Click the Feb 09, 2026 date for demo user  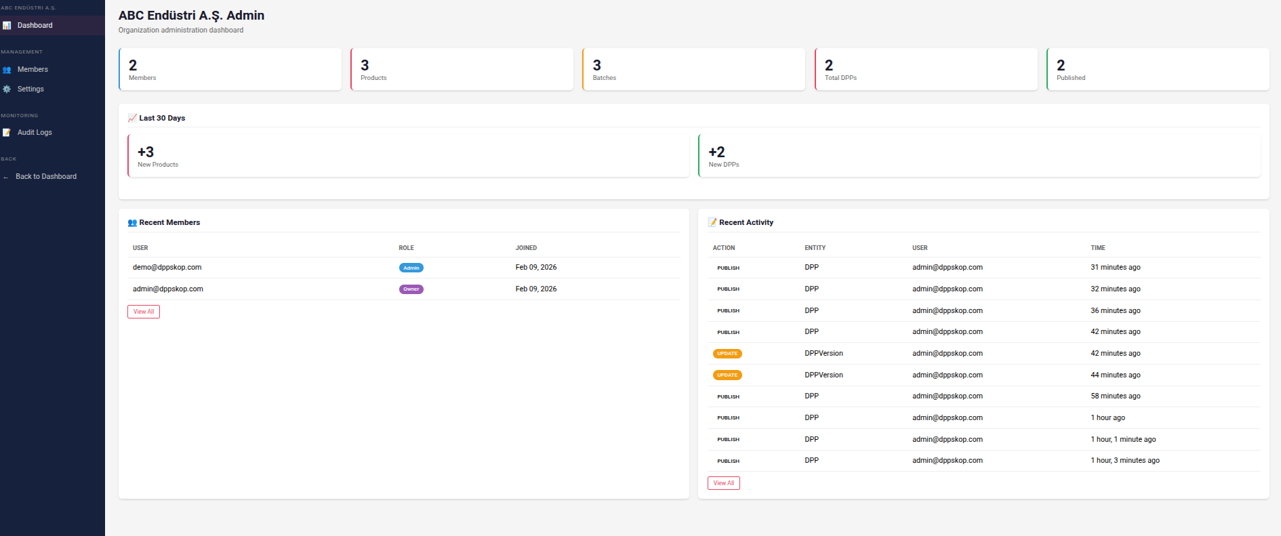pos(536,268)
